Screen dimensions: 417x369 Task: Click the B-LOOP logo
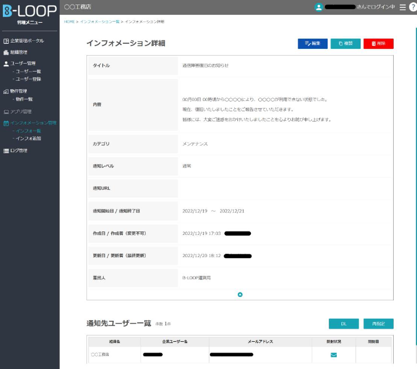point(30,11)
